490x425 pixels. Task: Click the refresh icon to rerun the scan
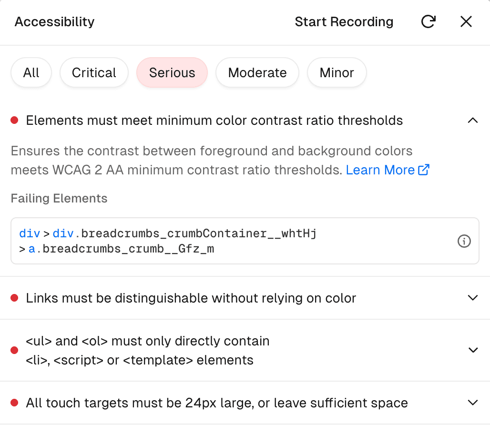[428, 21]
